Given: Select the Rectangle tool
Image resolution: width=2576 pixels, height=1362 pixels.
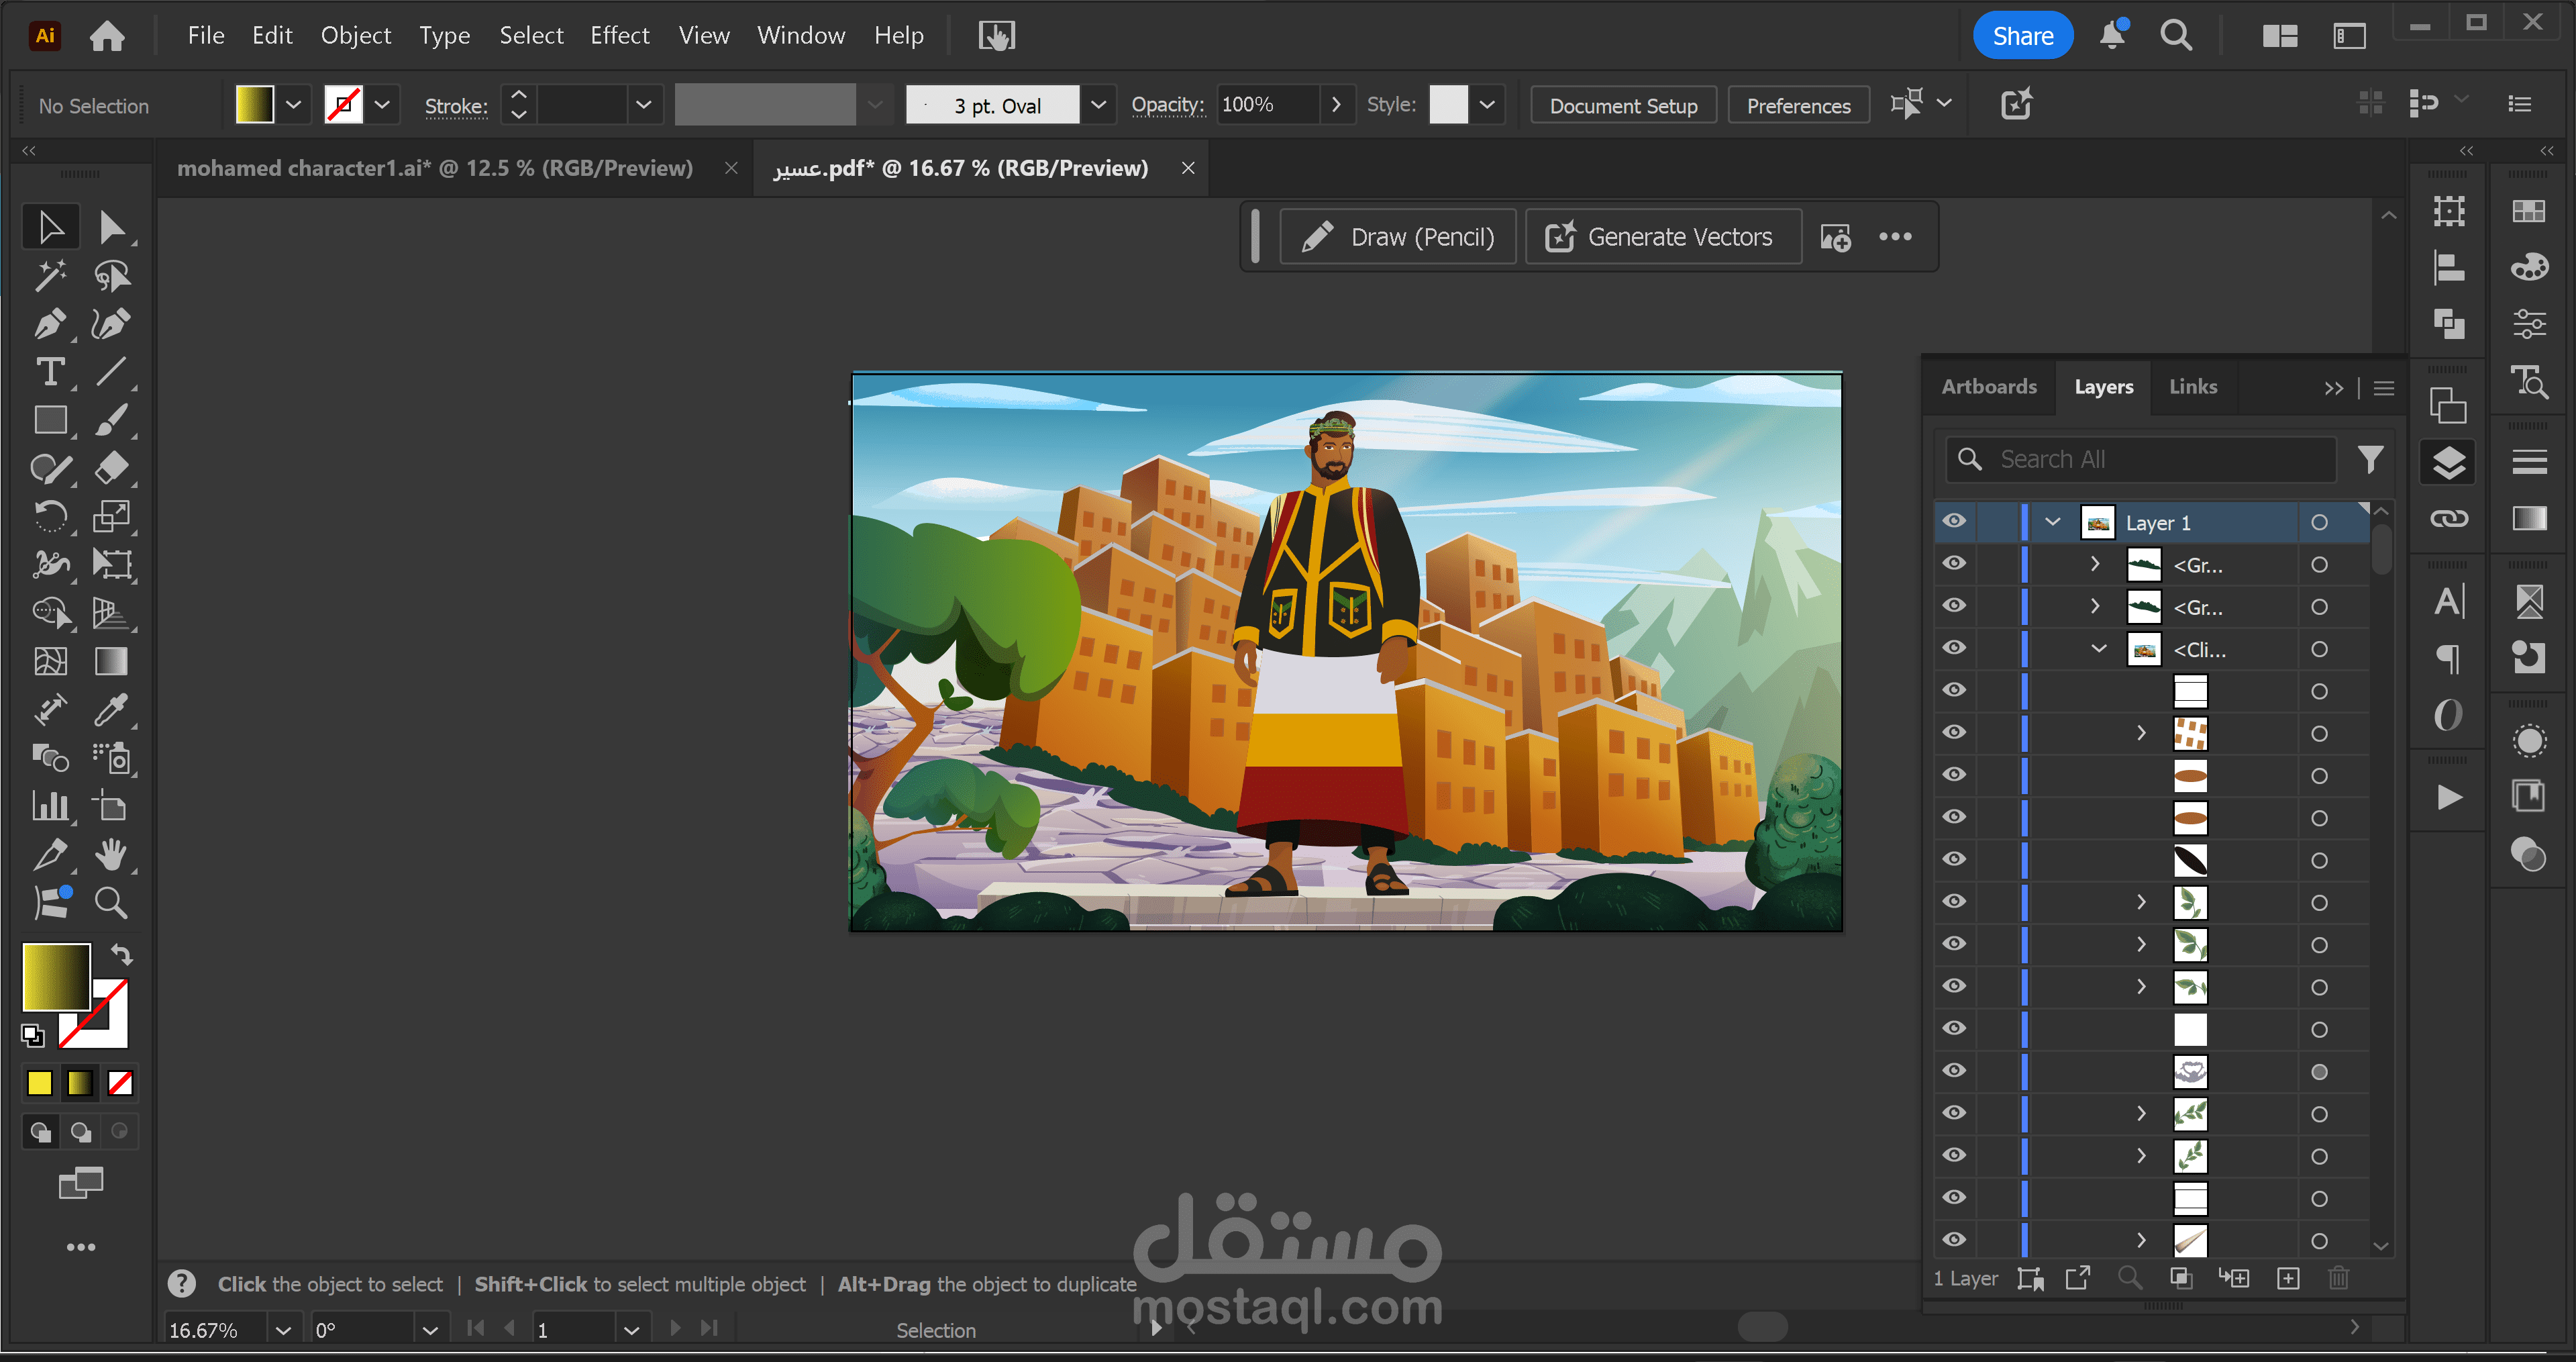Looking at the screenshot, I should coord(51,420).
